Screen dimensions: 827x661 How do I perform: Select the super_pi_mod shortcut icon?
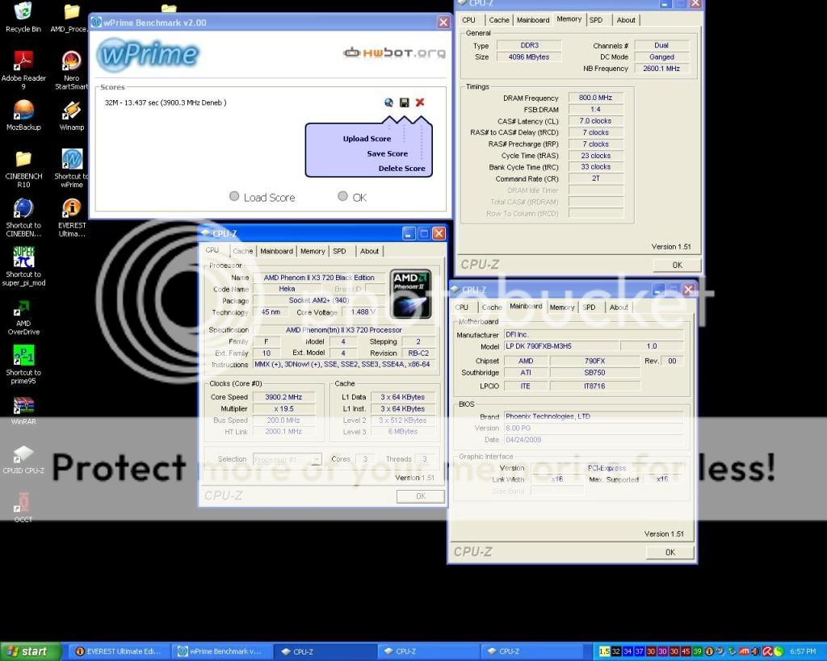(x=23, y=266)
